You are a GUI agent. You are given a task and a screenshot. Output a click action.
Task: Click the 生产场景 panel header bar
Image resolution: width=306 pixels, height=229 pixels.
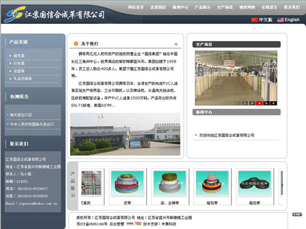point(237,44)
